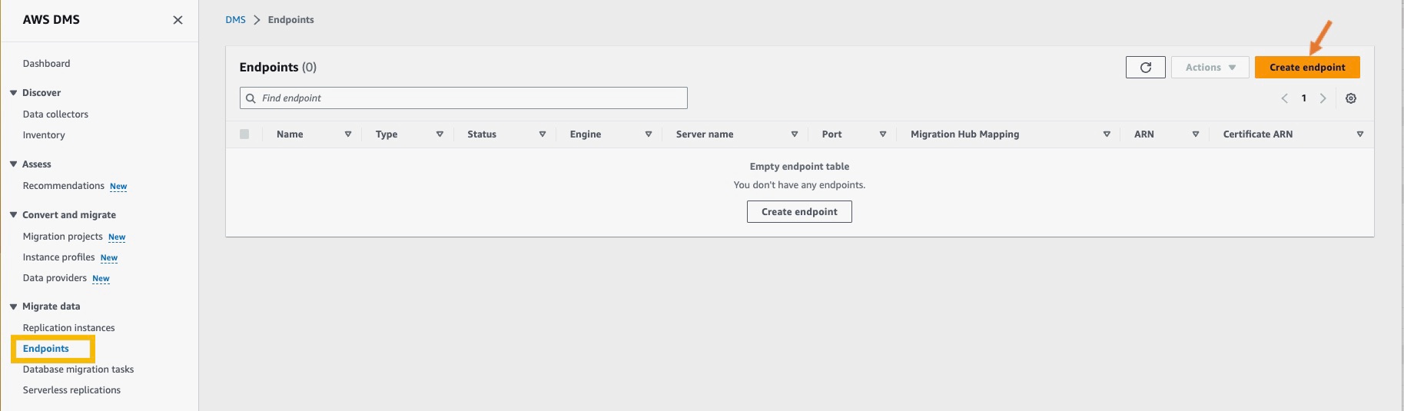1404x411 pixels.
Task: Collapse the Migrate data section
Action: pyautogui.click(x=13, y=307)
